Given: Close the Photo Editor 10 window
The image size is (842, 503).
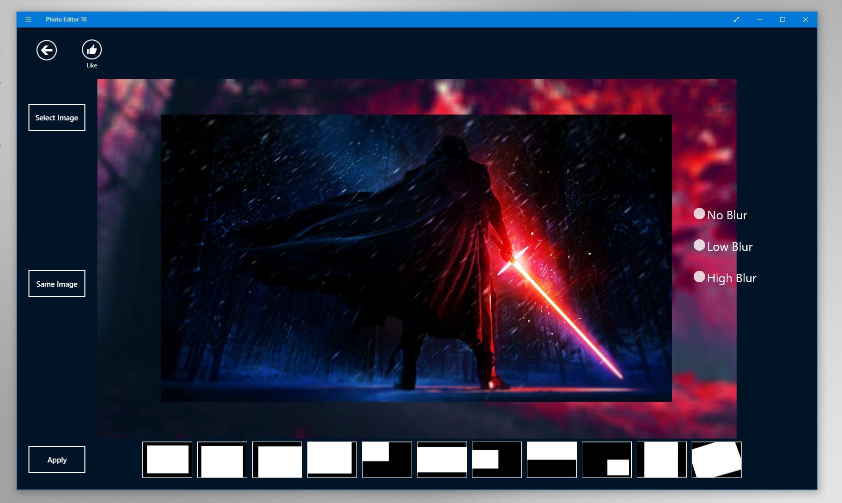Looking at the screenshot, I should [806, 19].
